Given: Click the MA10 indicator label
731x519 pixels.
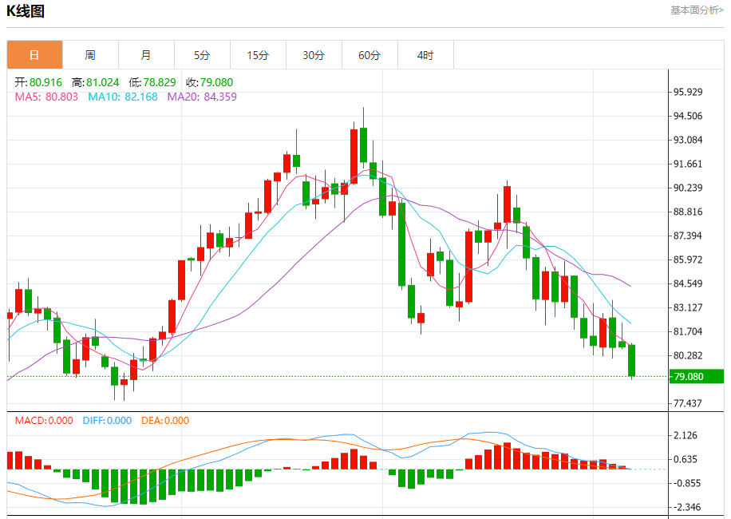Looking at the screenshot, I should pyautogui.click(x=123, y=97).
